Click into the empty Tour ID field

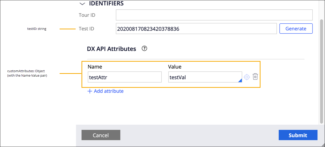[x=214, y=15]
